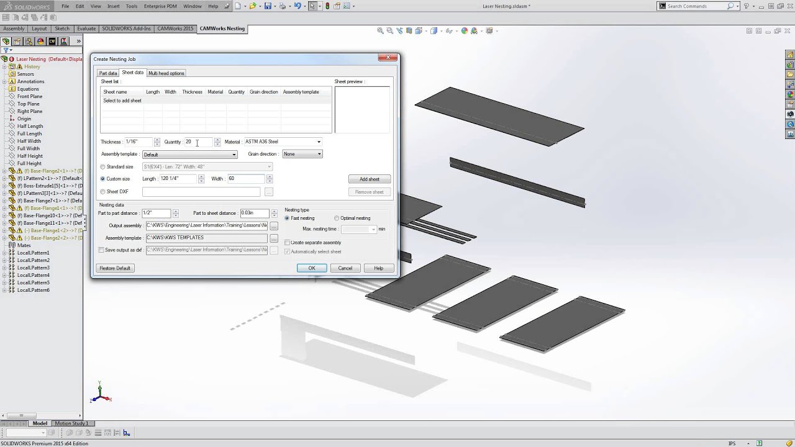Click the Add sheet button

pyautogui.click(x=370, y=179)
